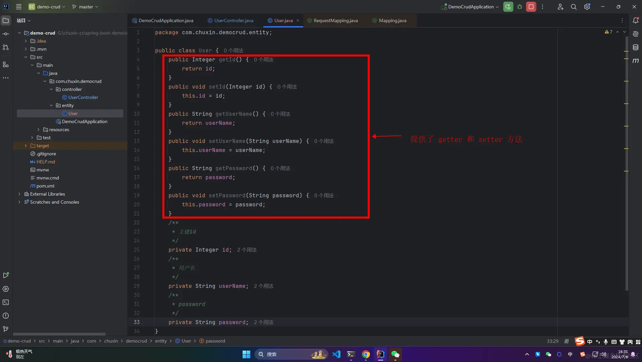Go to next highlighted problem arrow

pos(625,32)
